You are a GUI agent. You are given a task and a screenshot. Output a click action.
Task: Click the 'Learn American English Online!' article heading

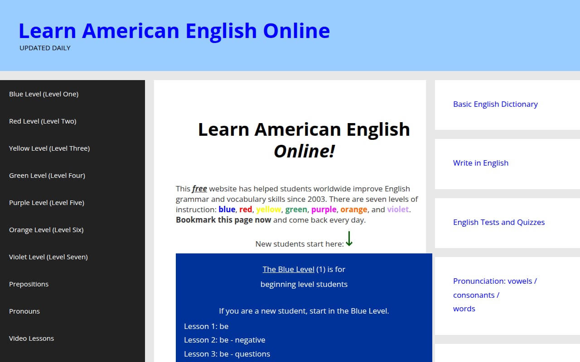(x=304, y=140)
